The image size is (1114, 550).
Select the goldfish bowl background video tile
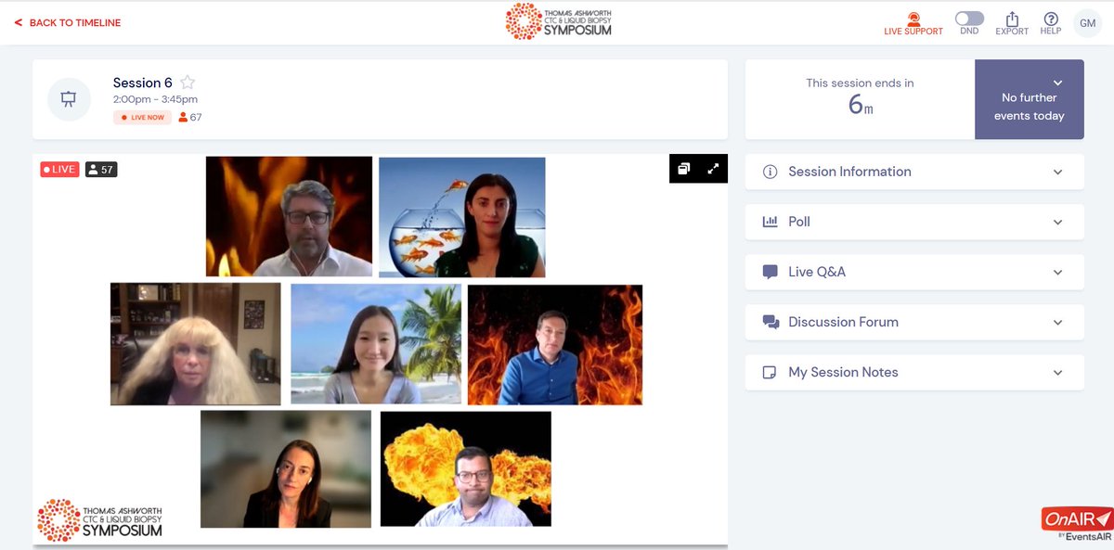[462, 217]
